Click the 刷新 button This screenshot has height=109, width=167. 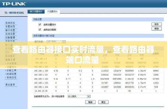pos(90,102)
